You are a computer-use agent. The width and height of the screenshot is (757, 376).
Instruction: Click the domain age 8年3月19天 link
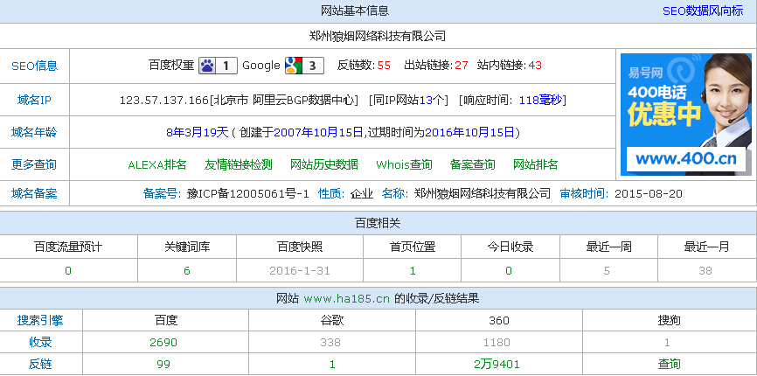tap(197, 132)
